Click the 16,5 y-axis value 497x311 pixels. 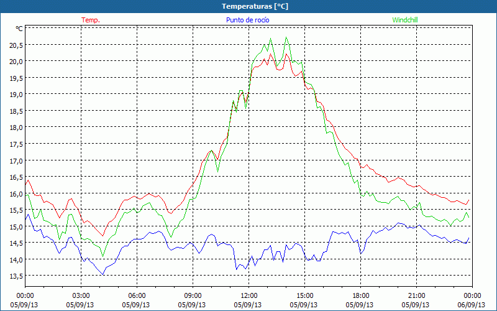(x=16, y=177)
